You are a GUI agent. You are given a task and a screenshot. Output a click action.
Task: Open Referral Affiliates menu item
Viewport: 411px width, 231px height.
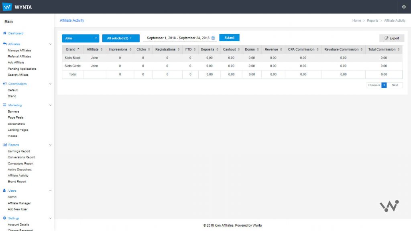click(19, 56)
